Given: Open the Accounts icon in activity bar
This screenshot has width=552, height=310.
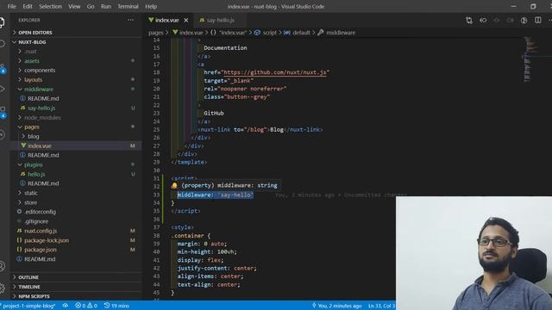Looking at the screenshot, I should 2,266.
